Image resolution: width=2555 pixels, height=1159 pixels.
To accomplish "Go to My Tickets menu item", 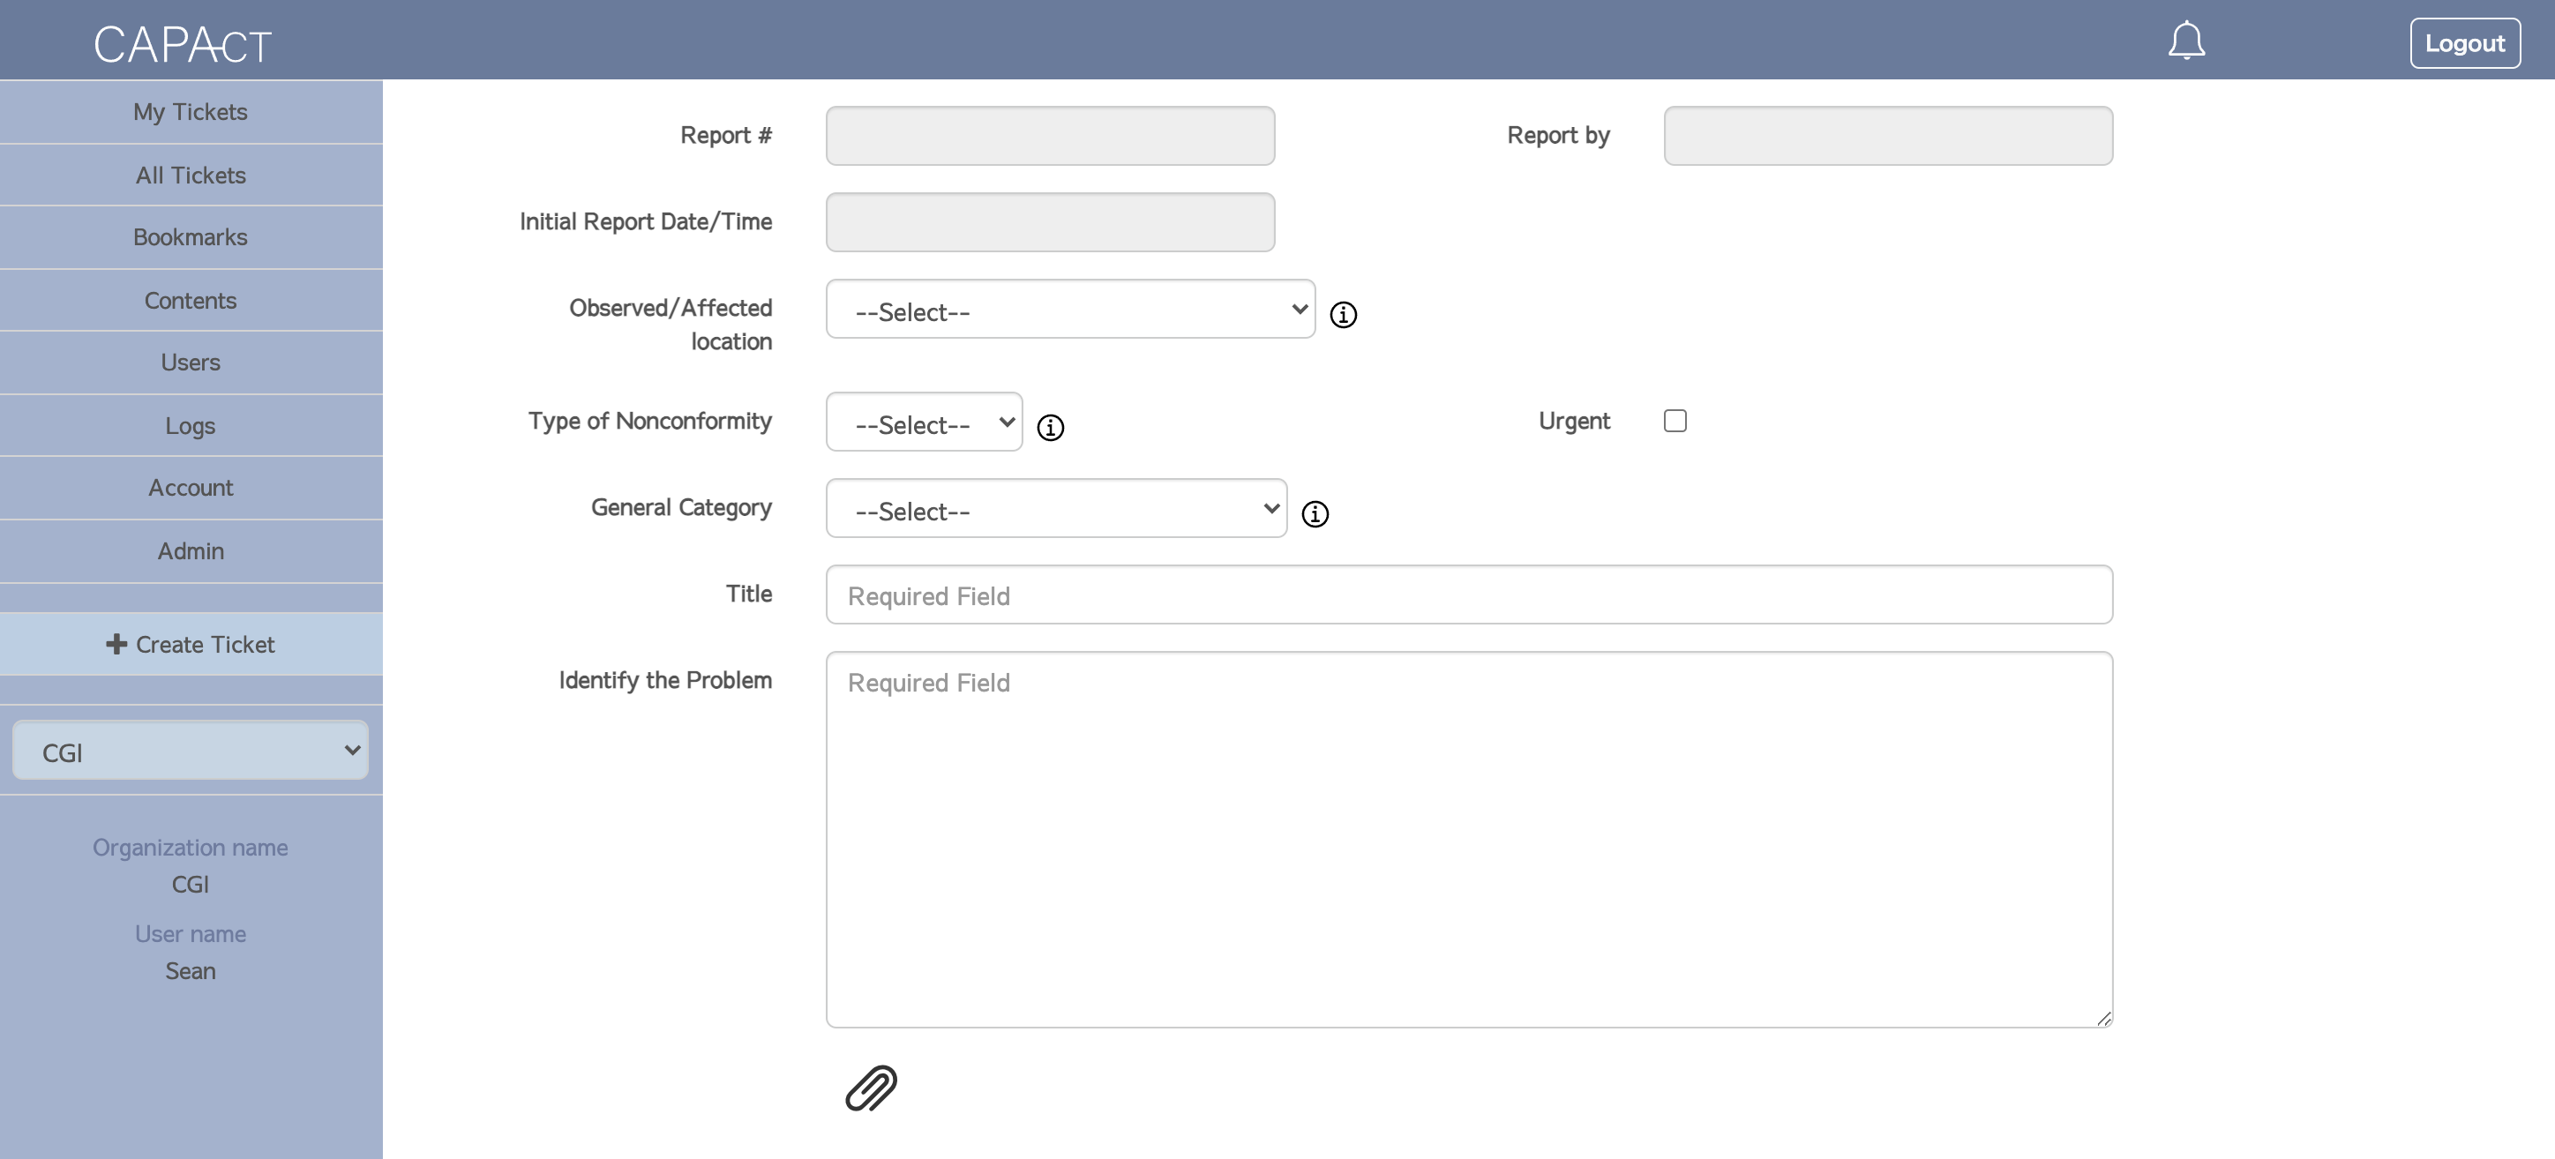I will click(x=191, y=112).
